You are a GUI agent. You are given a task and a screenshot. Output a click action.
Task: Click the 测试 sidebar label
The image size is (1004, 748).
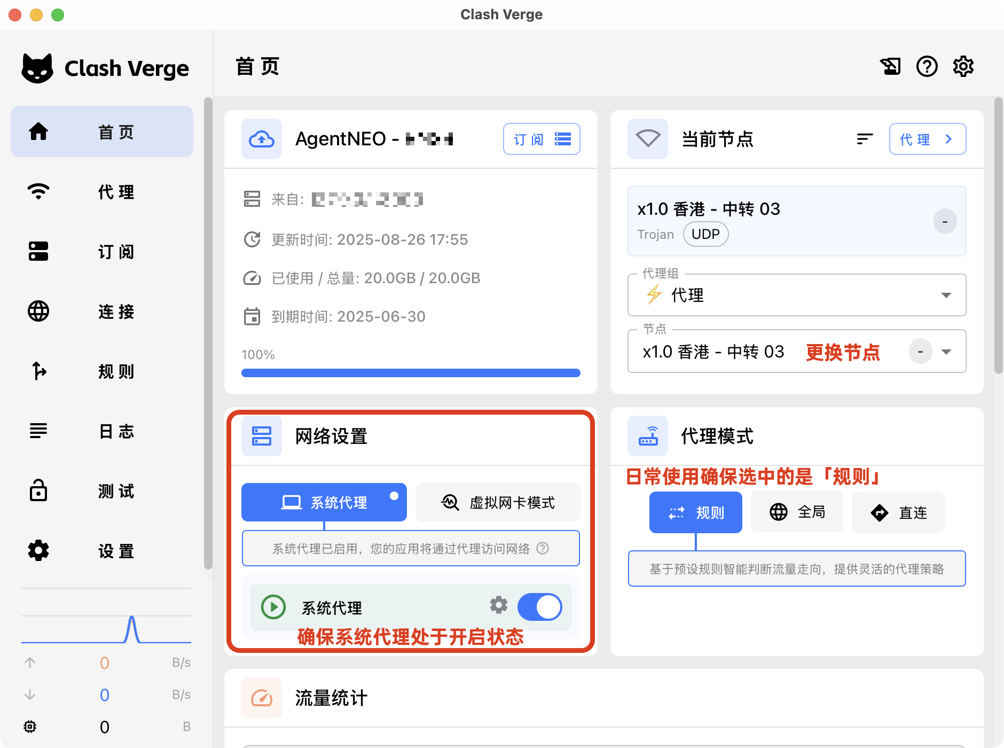[116, 490]
